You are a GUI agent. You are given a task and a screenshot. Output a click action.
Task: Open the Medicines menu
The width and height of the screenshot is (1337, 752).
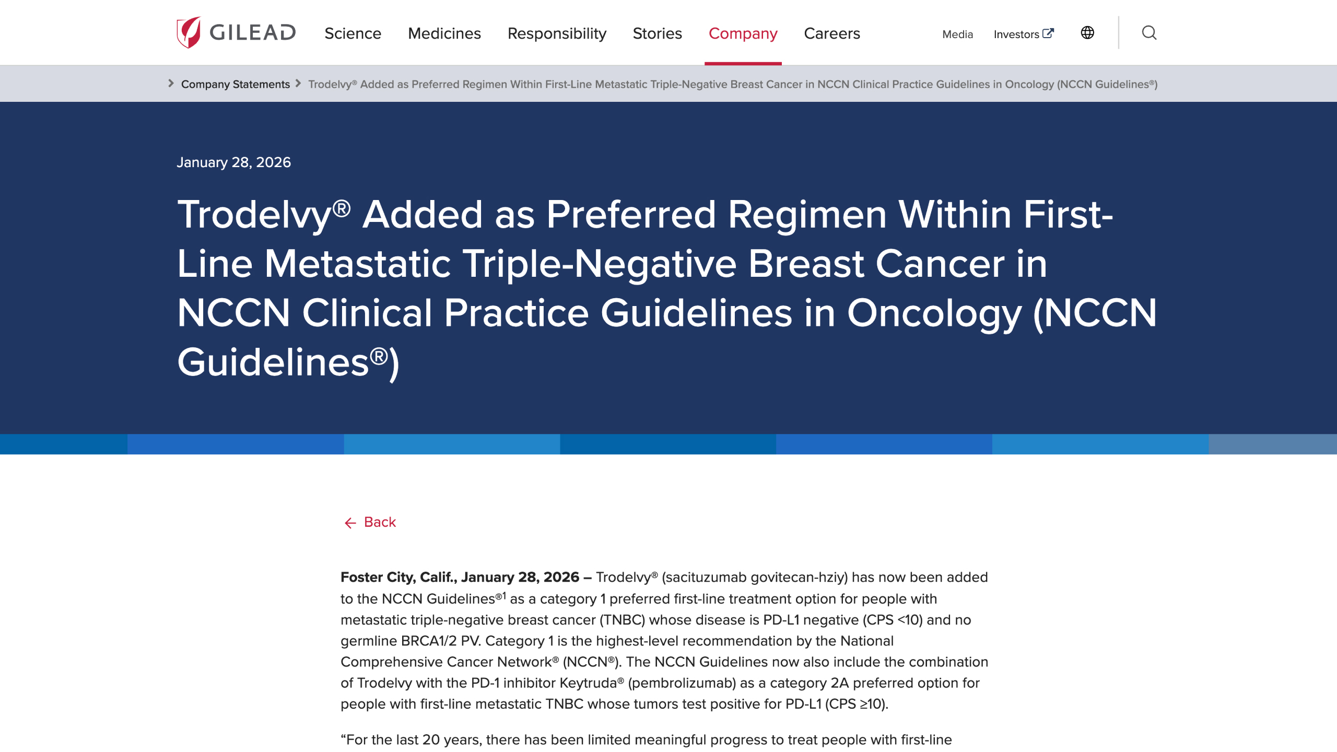tap(444, 33)
